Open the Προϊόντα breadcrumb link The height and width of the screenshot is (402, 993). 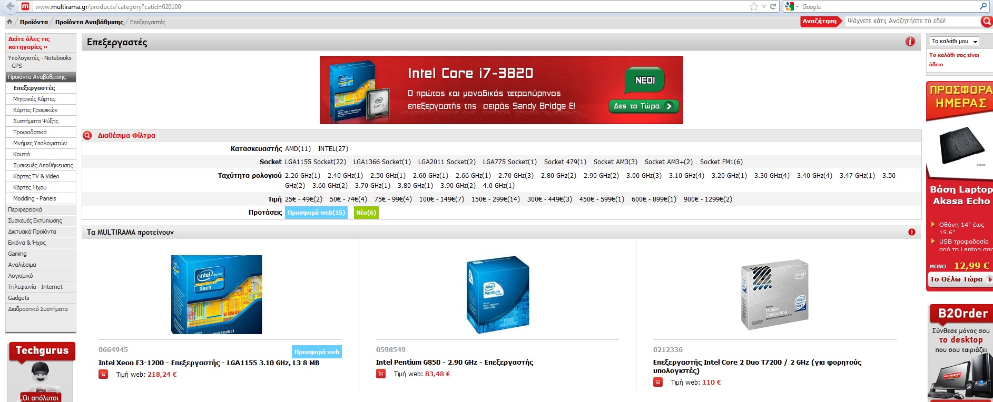point(34,22)
